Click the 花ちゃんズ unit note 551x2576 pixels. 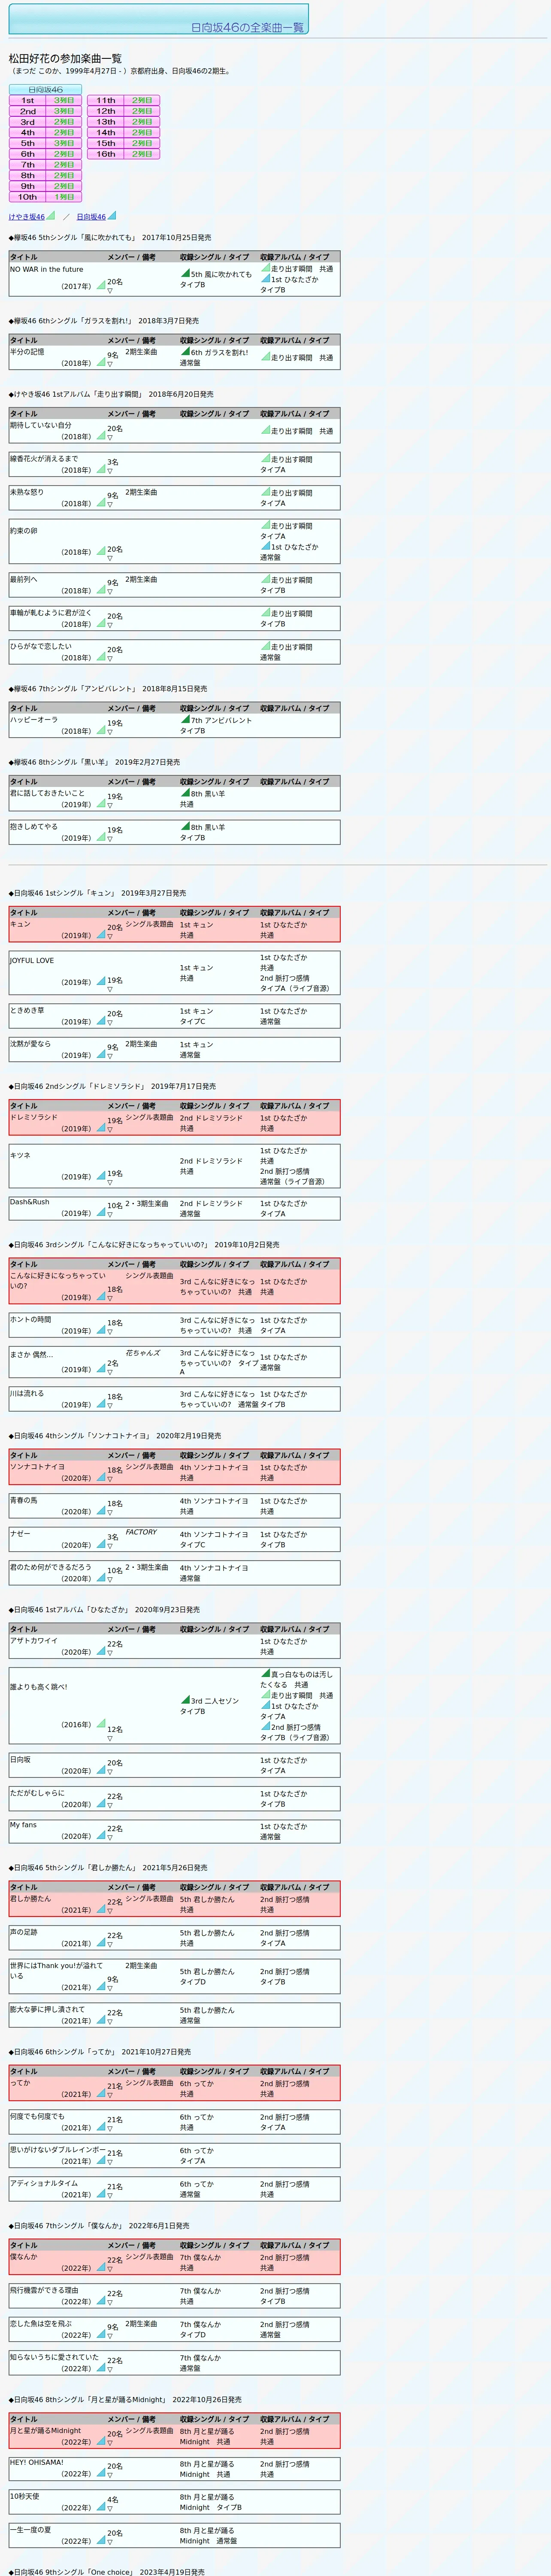coord(143,1353)
